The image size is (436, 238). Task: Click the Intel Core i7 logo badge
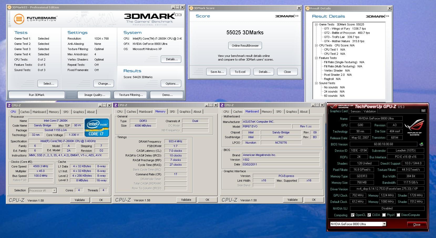(x=96, y=128)
